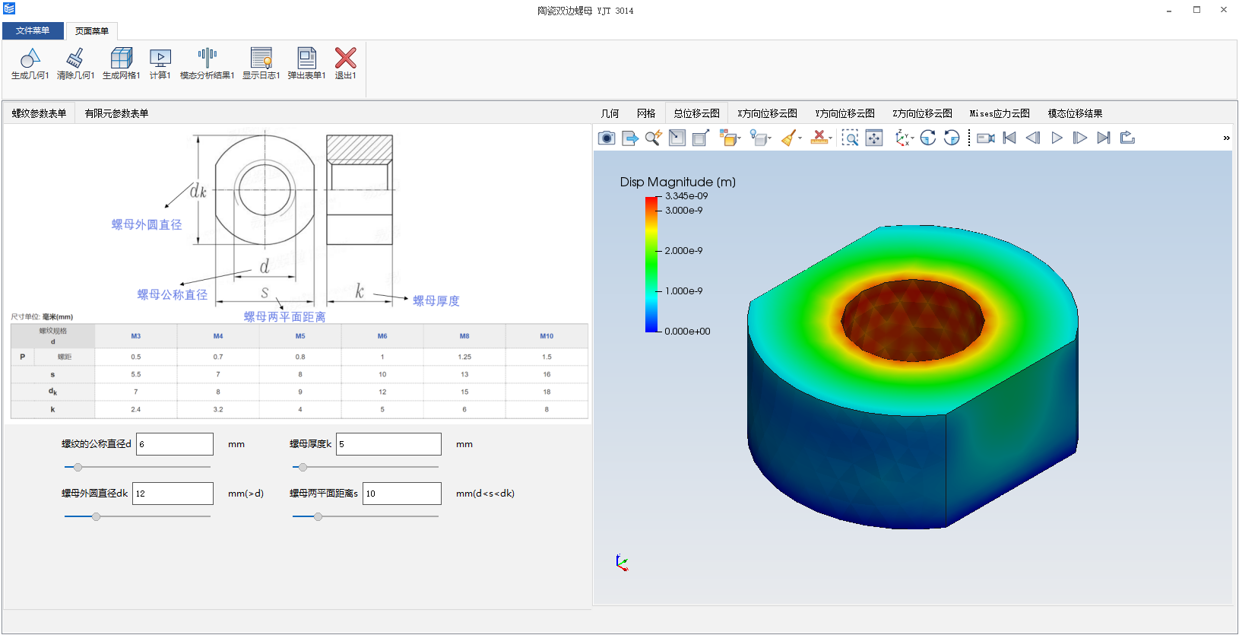Image resolution: width=1239 pixels, height=635 pixels.
Task: Click the Generate Mesh (生成网格1) icon
Action: click(121, 59)
